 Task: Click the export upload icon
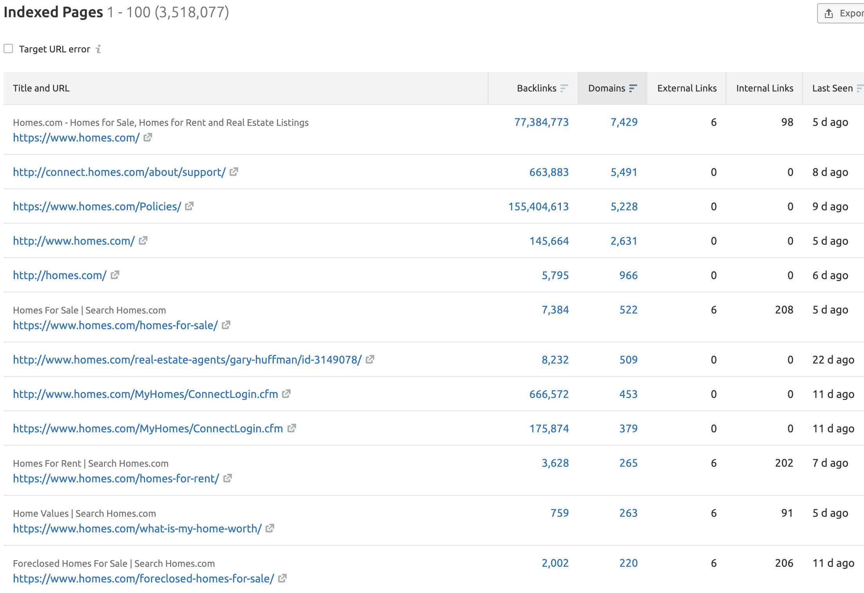[829, 13]
